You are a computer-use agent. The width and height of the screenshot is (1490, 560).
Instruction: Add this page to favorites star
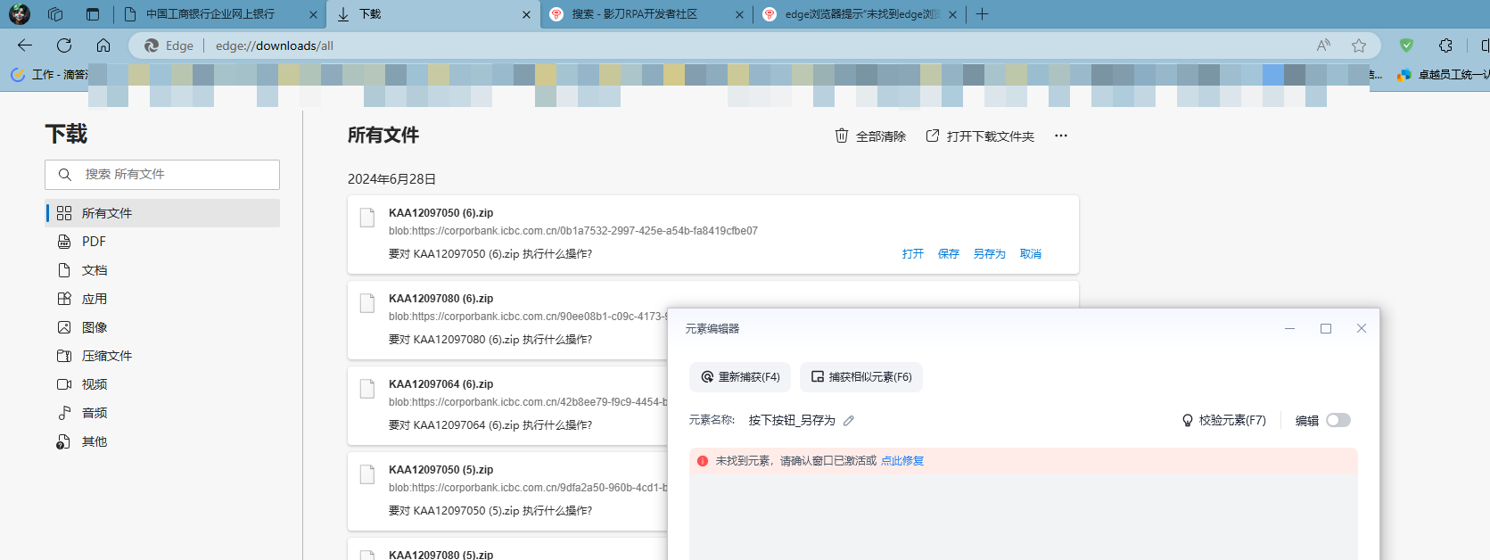coord(1358,45)
